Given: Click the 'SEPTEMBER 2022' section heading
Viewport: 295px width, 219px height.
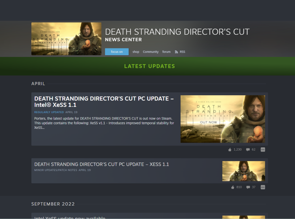Looking at the screenshot, I should pos(53,204).
